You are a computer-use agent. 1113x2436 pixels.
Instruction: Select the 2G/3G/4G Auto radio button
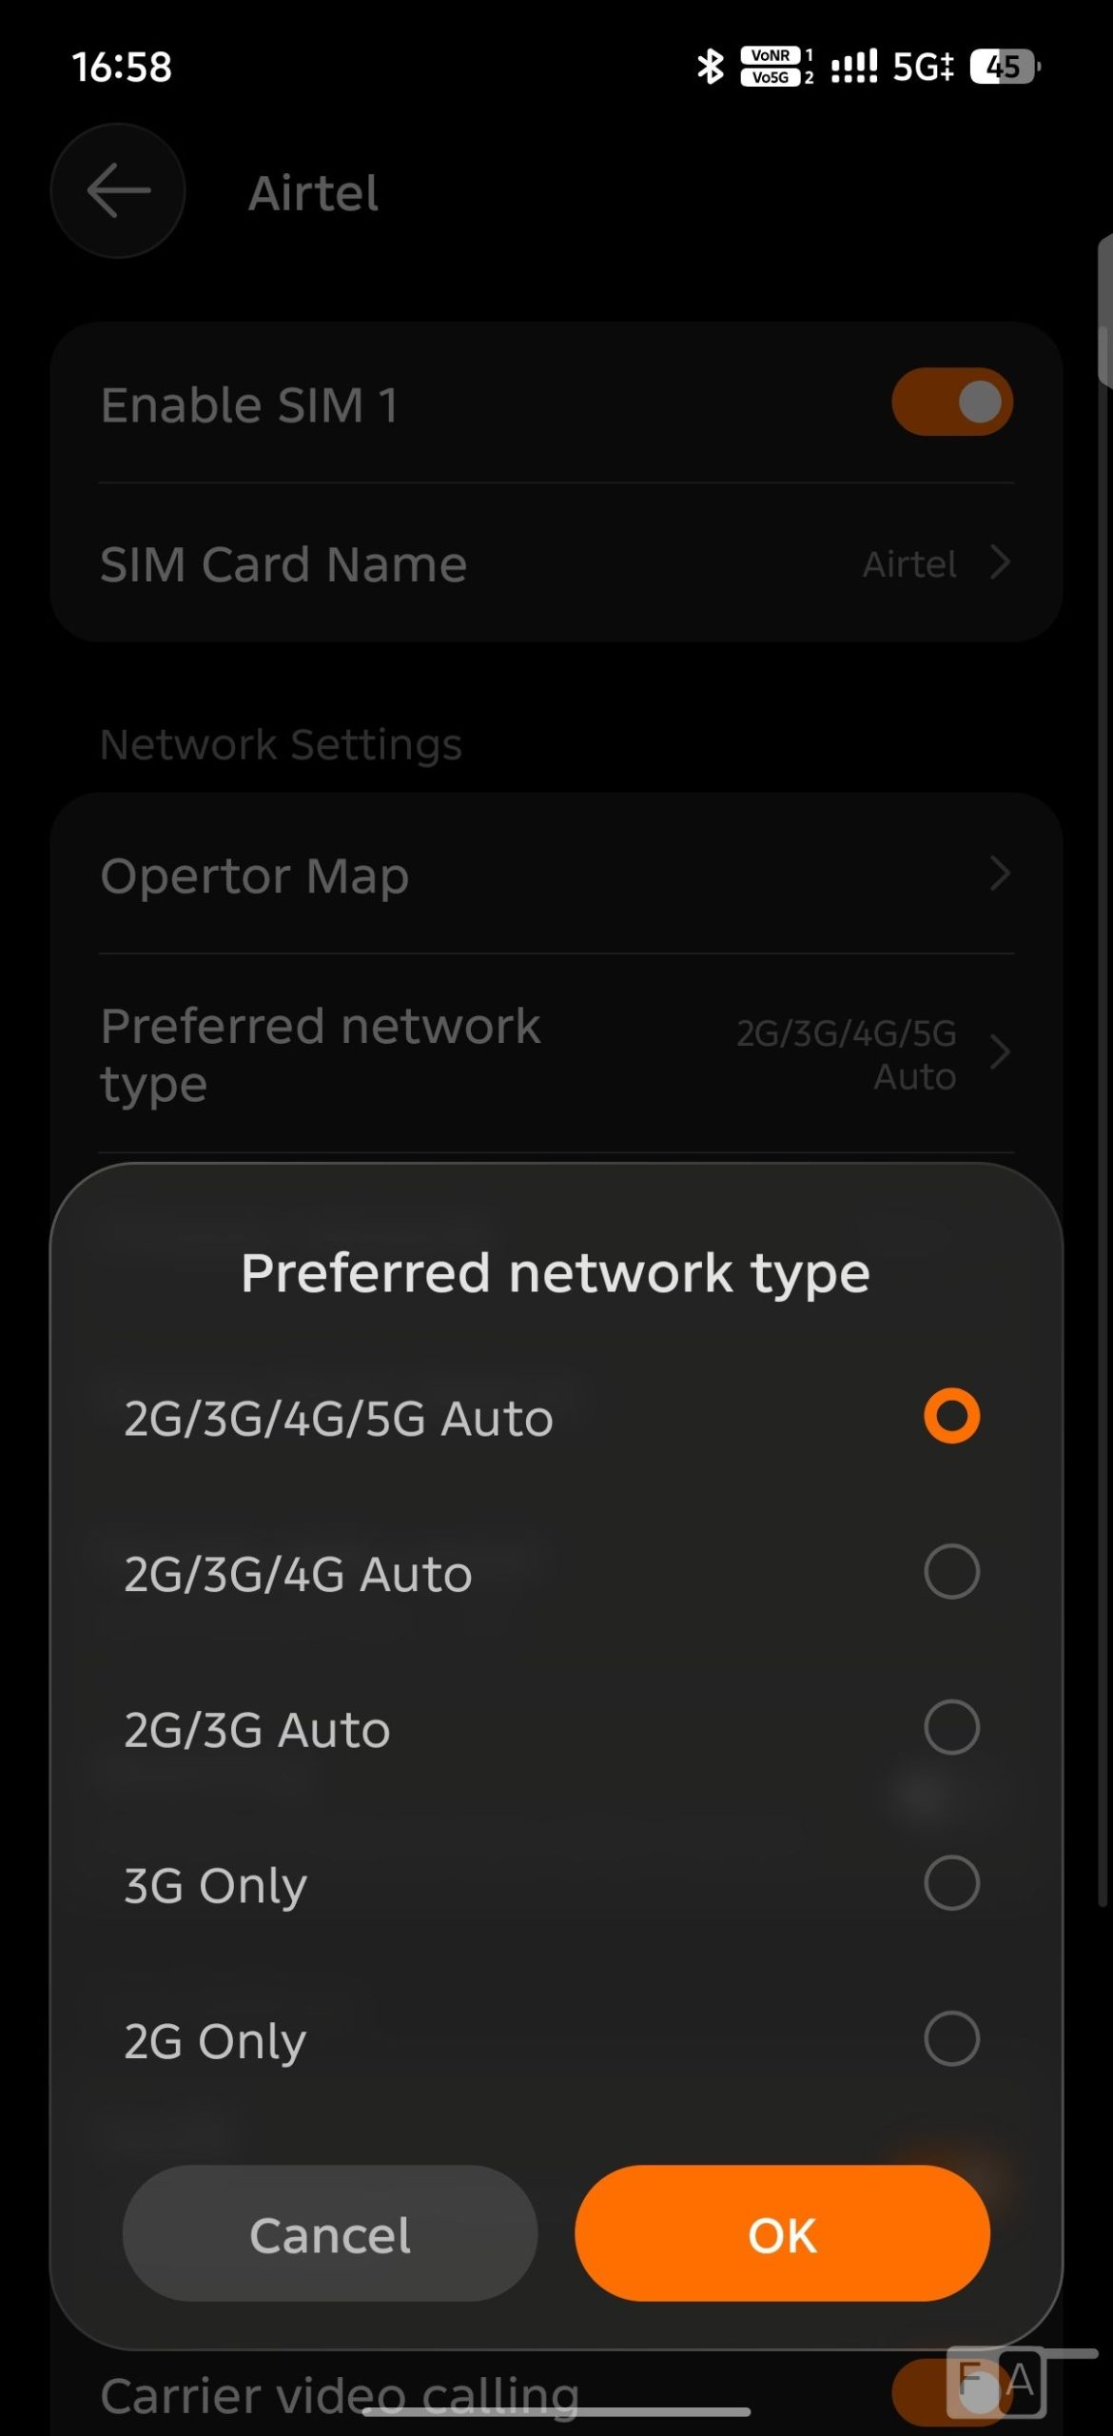click(x=951, y=1572)
